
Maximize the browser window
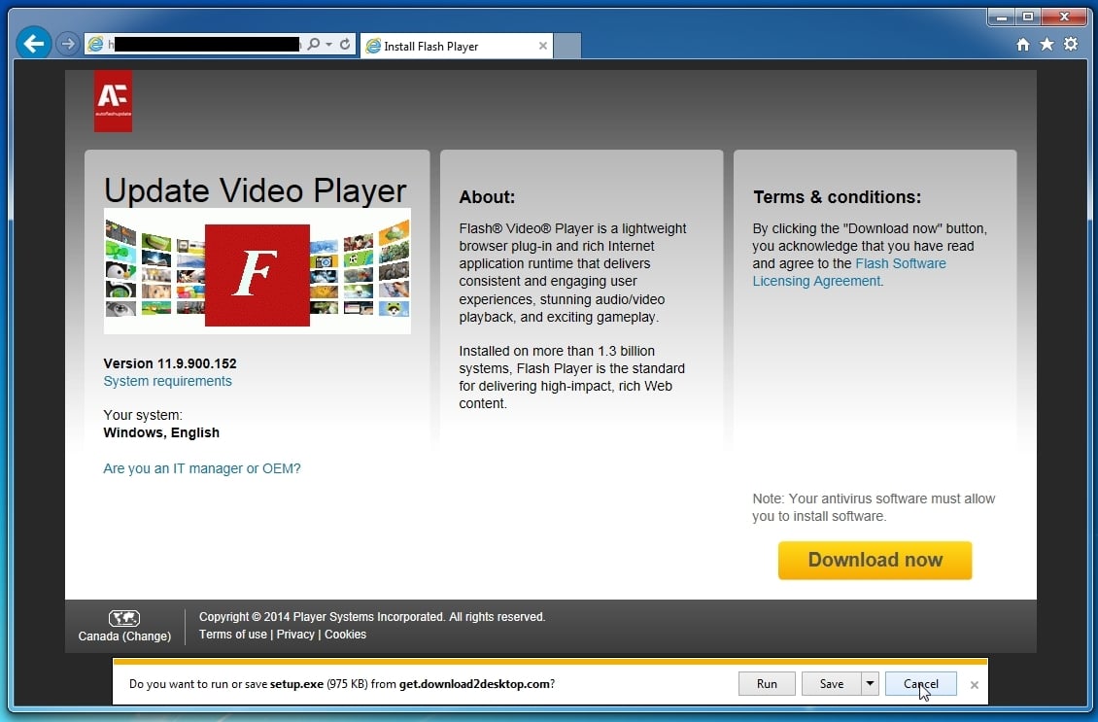point(1028,17)
